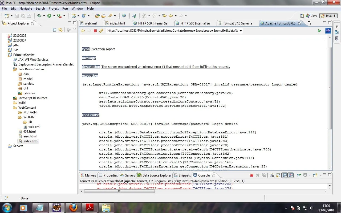Switch to the Java perspective
Image resolution: width=341 pixels, height=213 pixels.
[312, 16]
